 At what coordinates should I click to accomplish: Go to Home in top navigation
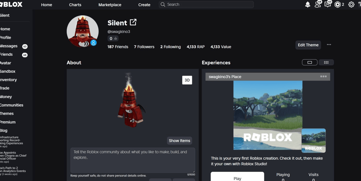pos(46,5)
